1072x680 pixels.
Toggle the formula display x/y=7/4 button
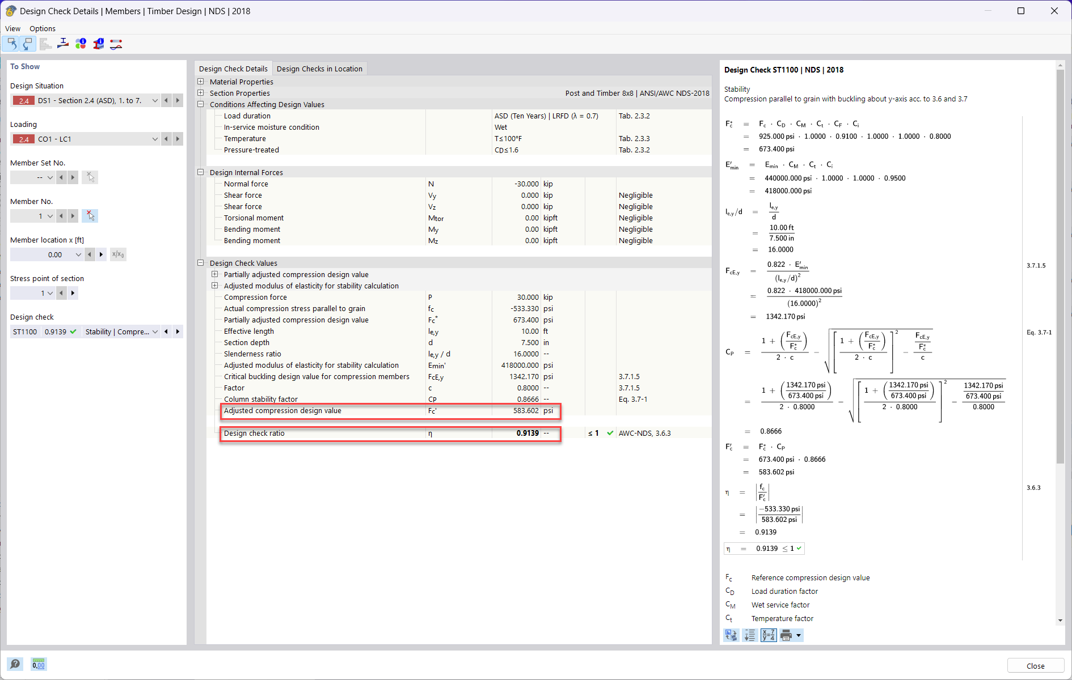point(768,635)
